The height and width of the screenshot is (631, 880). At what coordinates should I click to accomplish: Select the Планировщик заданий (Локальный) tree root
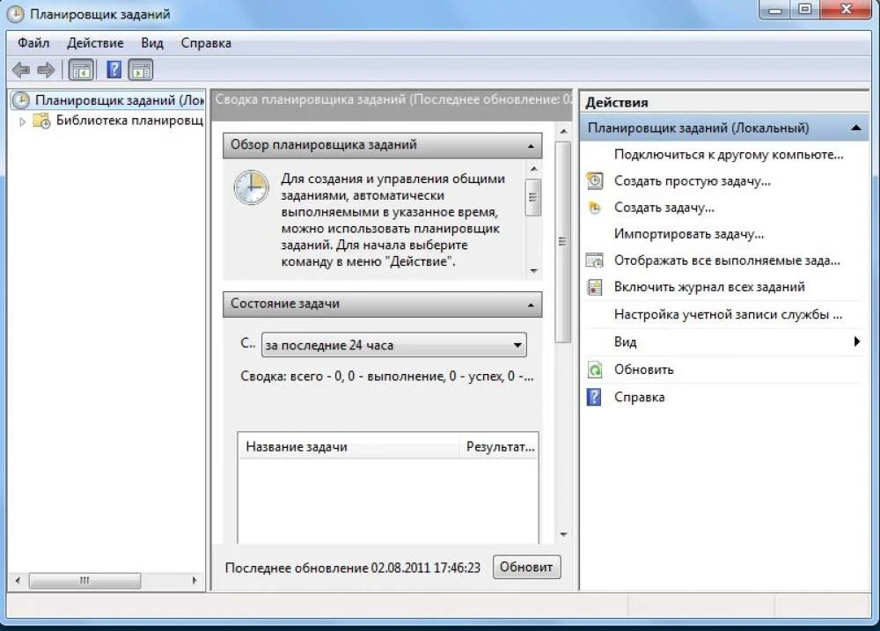click(120, 100)
